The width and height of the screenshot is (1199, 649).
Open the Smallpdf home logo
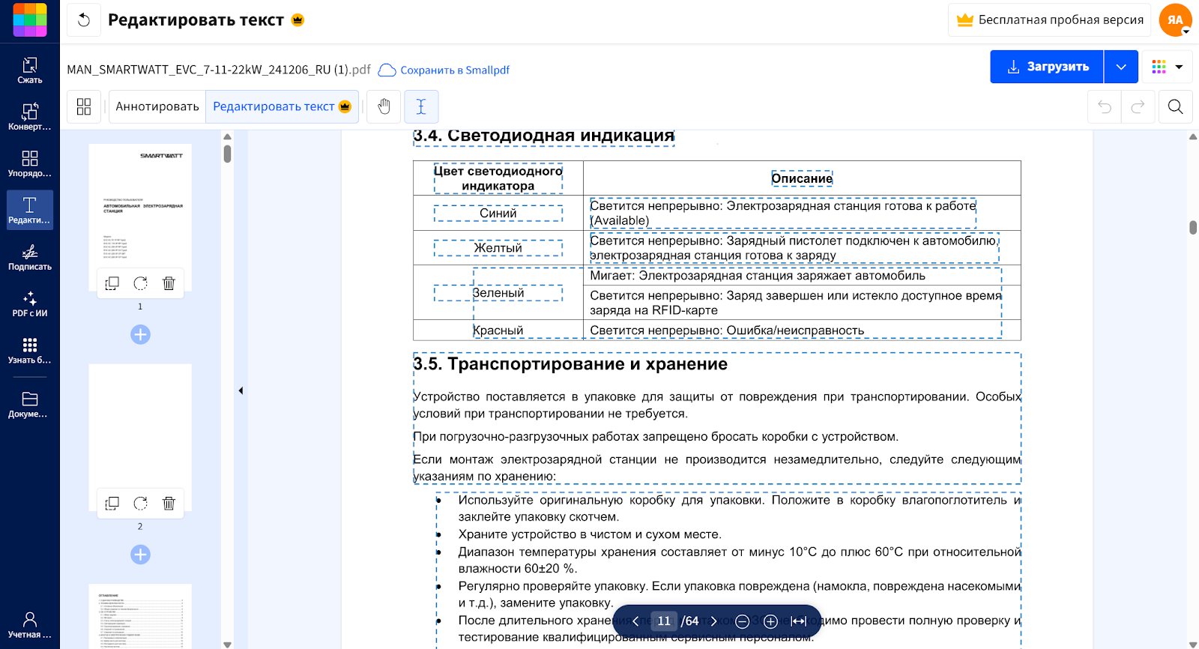30,20
